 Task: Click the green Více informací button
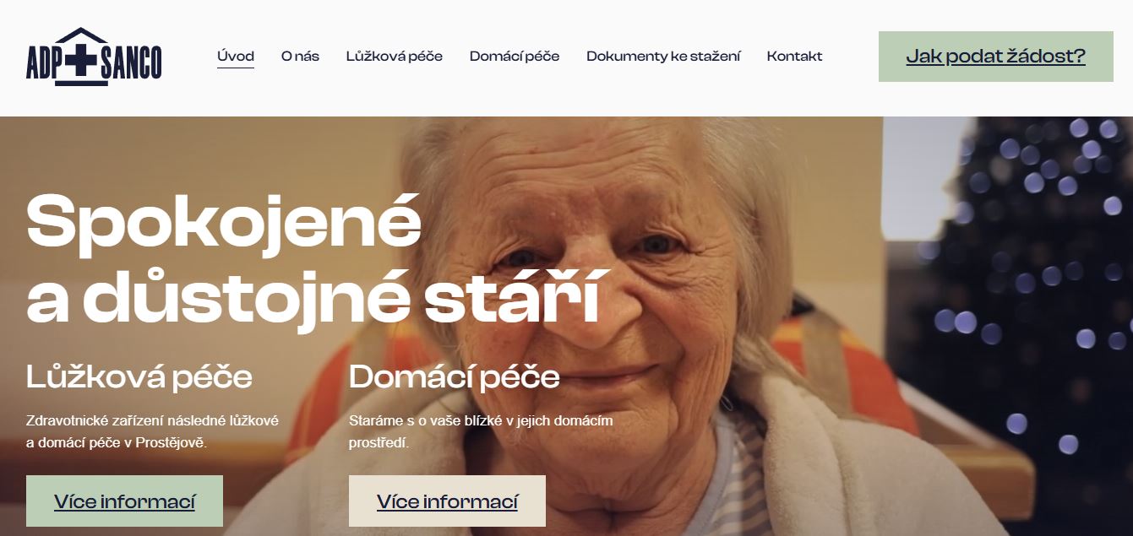[x=124, y=501]
